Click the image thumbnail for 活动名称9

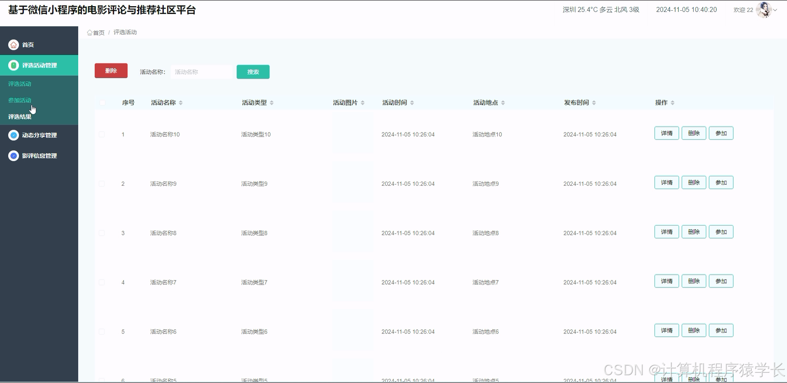point(353,182)
